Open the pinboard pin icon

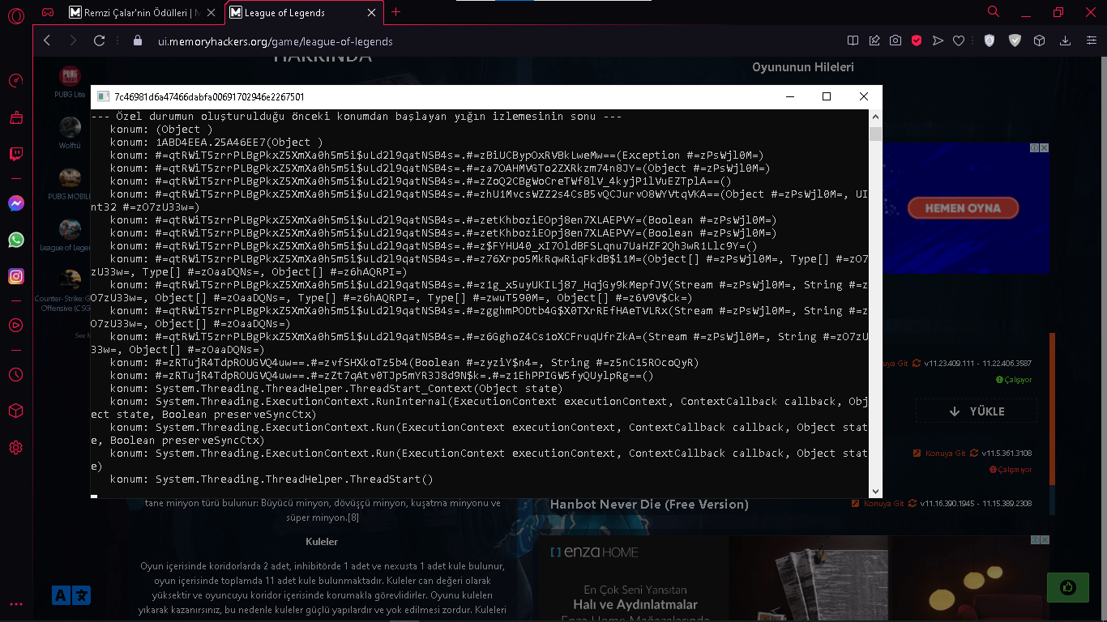tap(874, 40)
